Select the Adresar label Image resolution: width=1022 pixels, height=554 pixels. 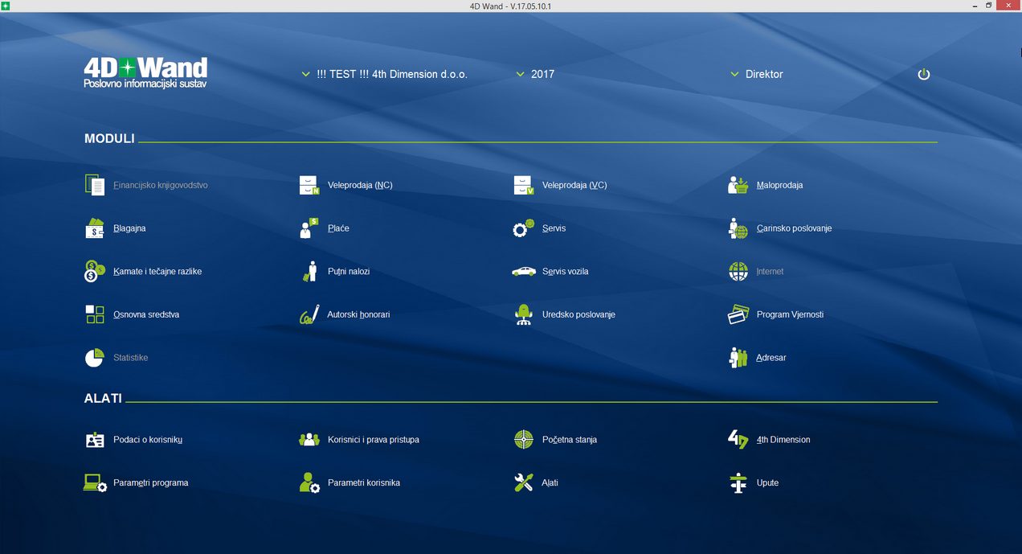pyautogui.click(x=771, y=358)
